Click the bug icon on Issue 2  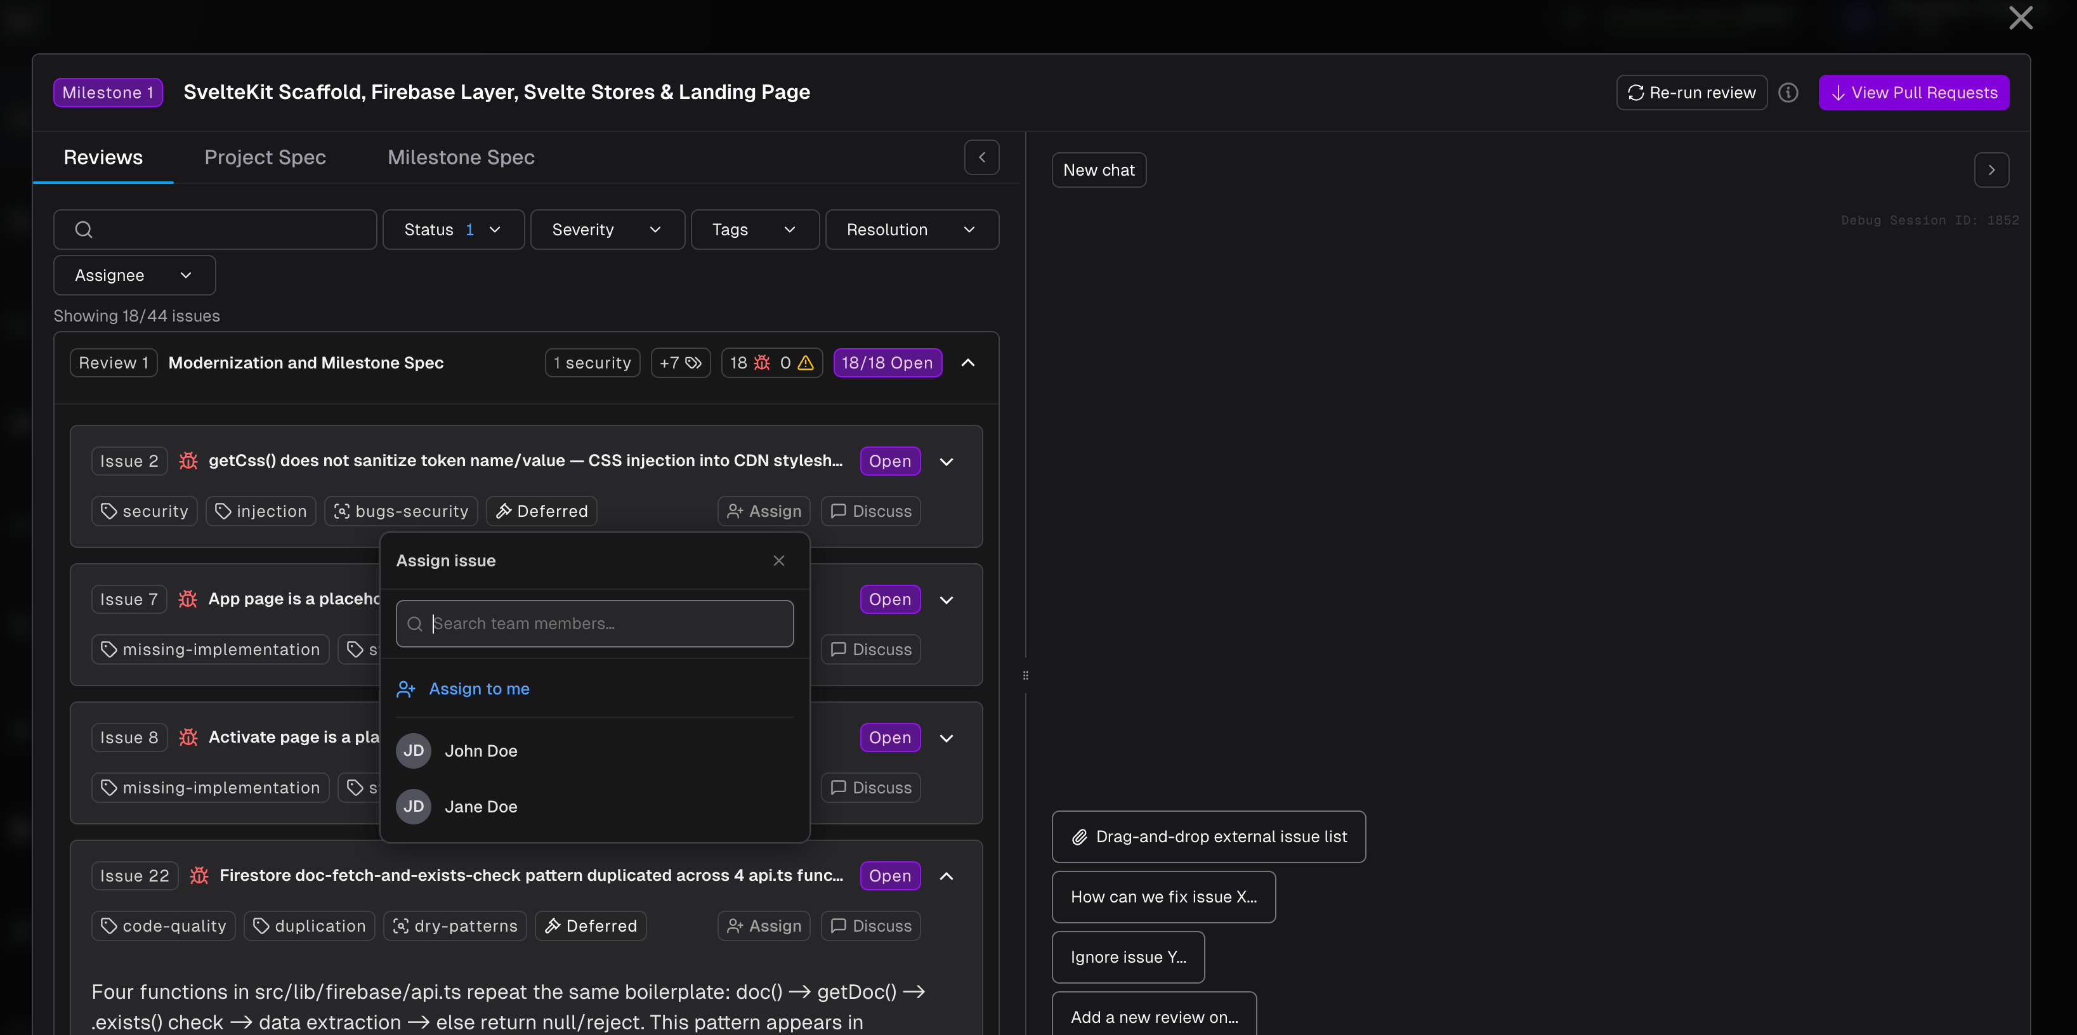188,461
